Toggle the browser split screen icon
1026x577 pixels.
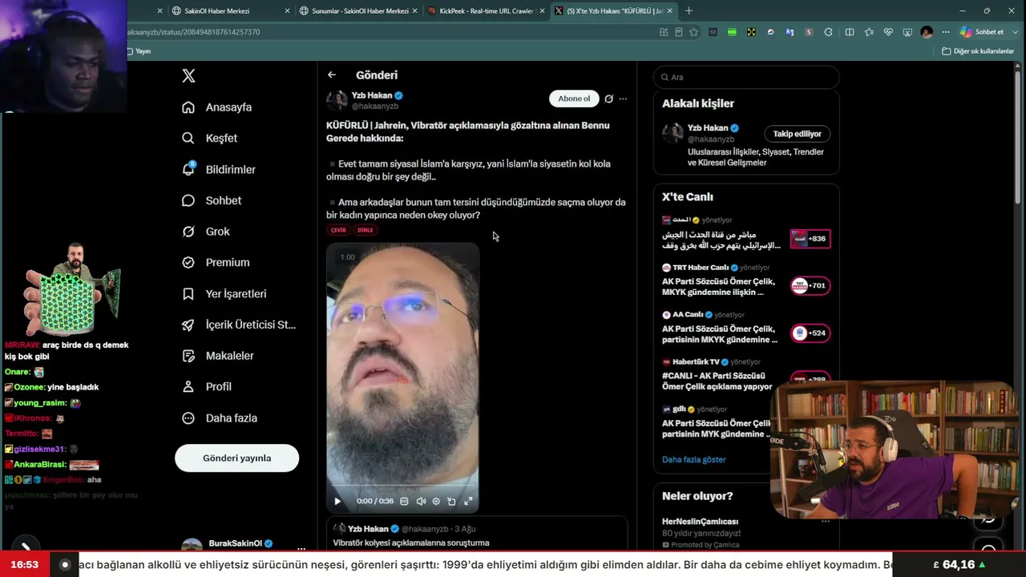pos(849,32)
